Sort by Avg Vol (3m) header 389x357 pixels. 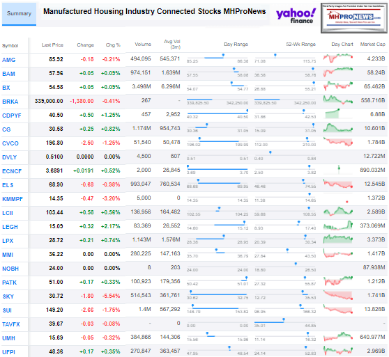172,44
